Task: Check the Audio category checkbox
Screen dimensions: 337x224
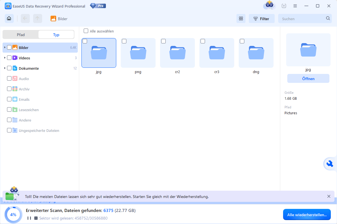Action: (x=9, y=79)
